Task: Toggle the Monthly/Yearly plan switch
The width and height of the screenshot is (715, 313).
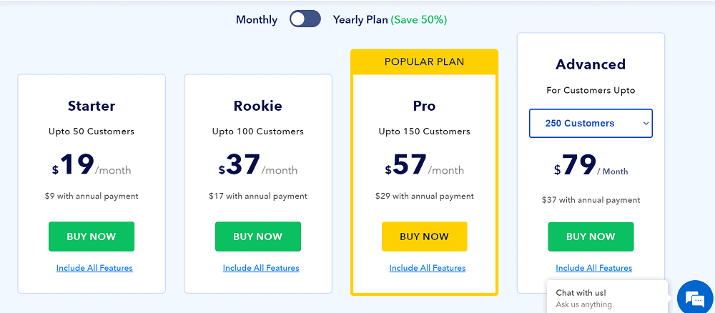Action: pos(305,19)
